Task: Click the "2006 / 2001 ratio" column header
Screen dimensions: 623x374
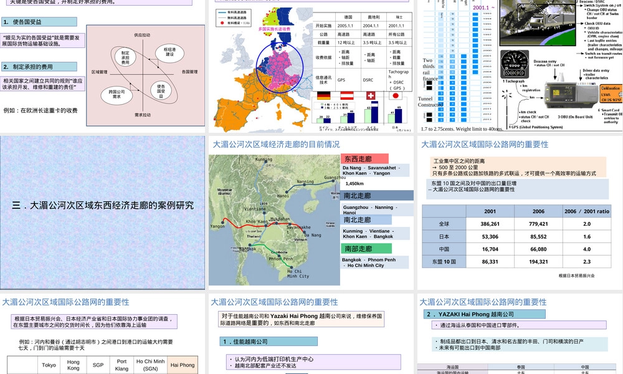Action: tap(587, 211)
